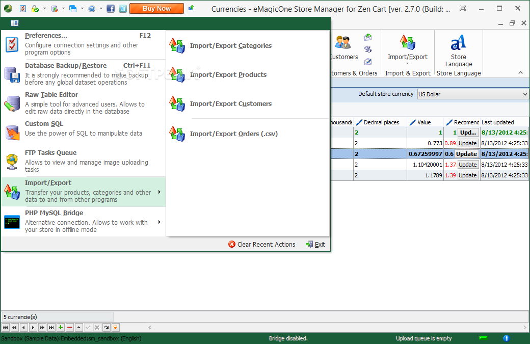Click the next record arrow
This screenshot has width=530, height=344.
tap(33, 328)
